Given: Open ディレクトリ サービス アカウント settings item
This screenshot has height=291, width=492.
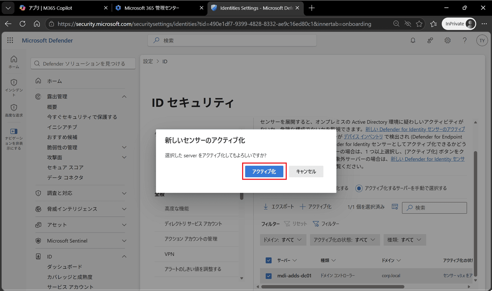Looking at the screenshot, I should point(193,223).
